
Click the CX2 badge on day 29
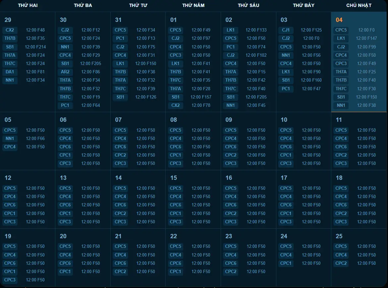tap(10, 30)
